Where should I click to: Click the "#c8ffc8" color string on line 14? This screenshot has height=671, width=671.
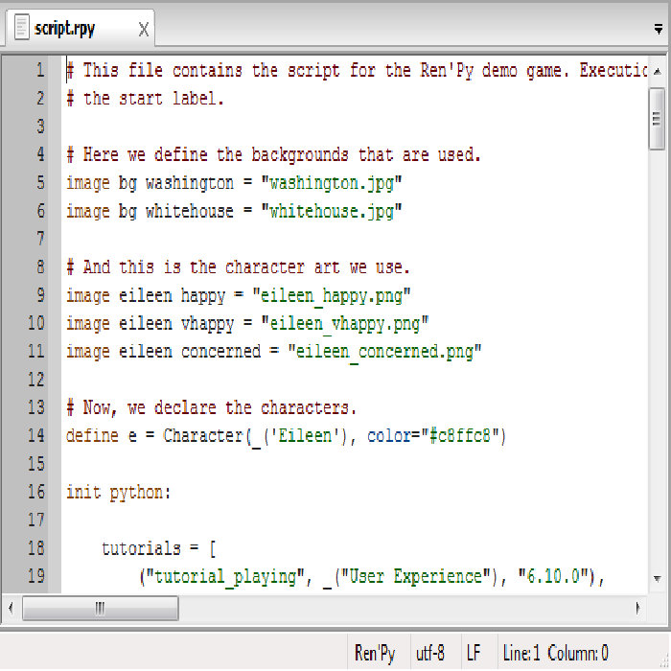coord(460,436)
